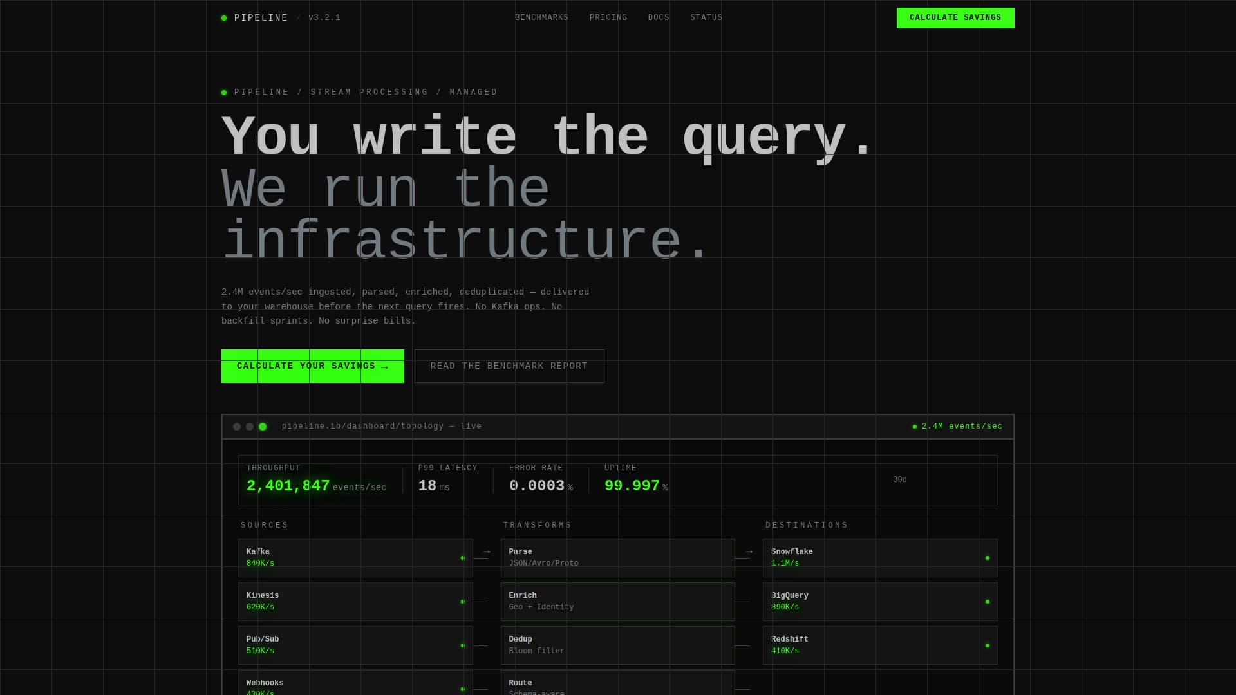Click the PIPELINE logo in the header

point(255,18)
